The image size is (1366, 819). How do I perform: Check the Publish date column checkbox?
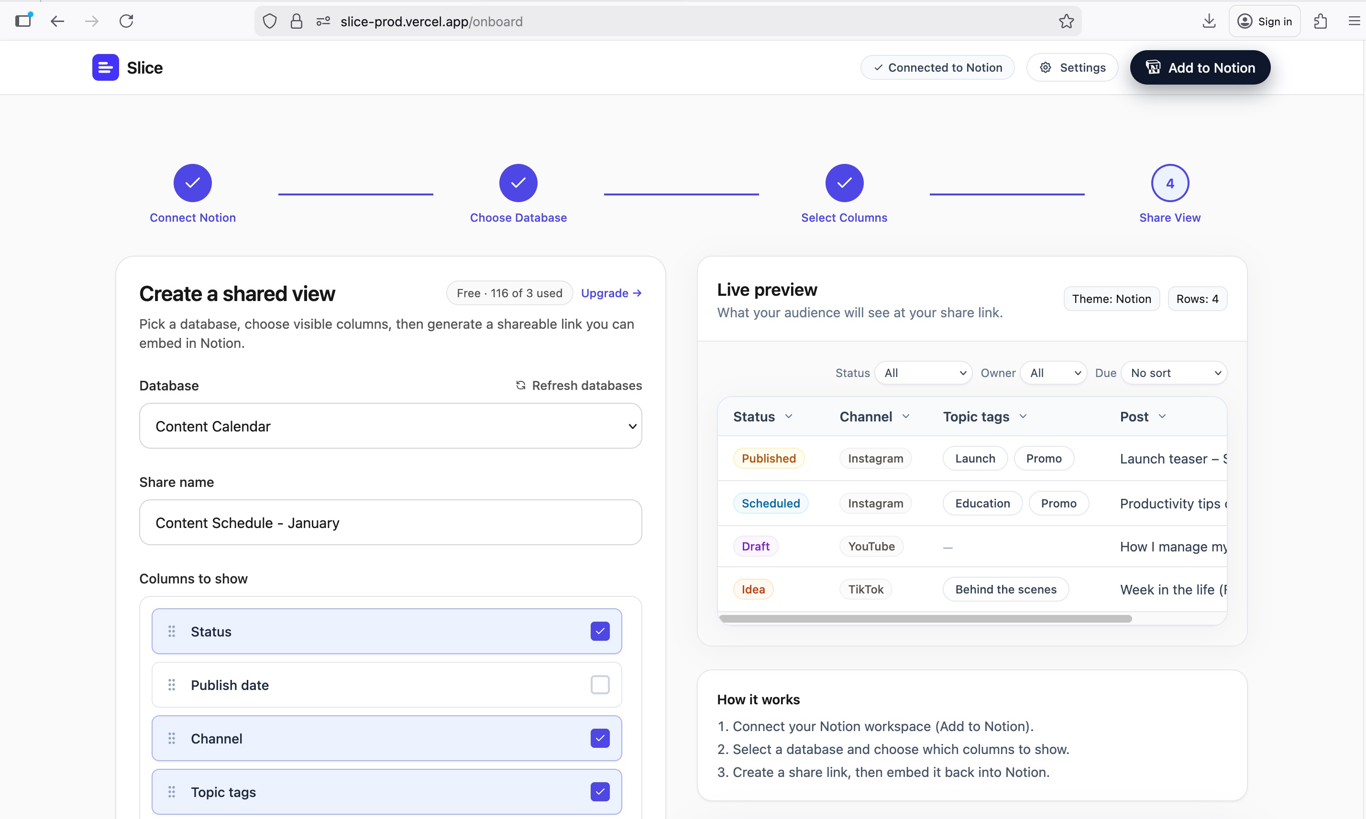tap(600, 685)
